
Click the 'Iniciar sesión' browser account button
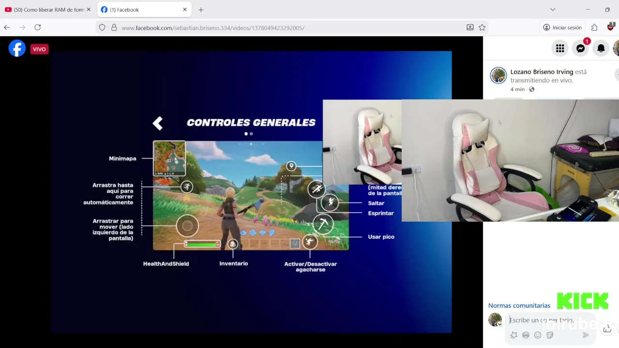pos(562,28)
